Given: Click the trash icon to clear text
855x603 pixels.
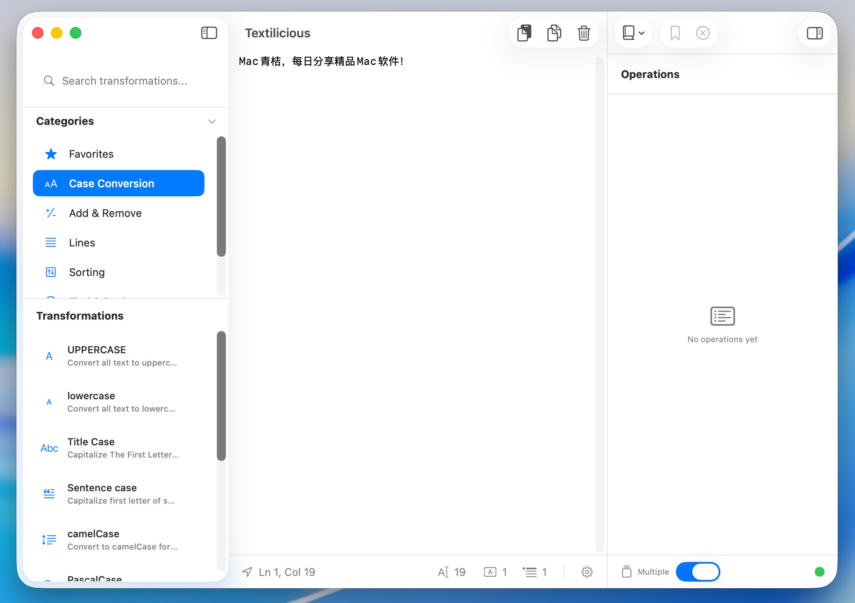Looking at the screenshot, I should [584, 33].
